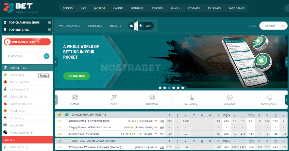The height and width of the screenshot is (151, 289).
Task: Click the Volleyball sidebar icon
Action: click(x=5, y=97)
